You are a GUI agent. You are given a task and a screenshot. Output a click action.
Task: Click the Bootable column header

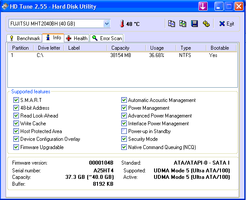coord(221,48)
